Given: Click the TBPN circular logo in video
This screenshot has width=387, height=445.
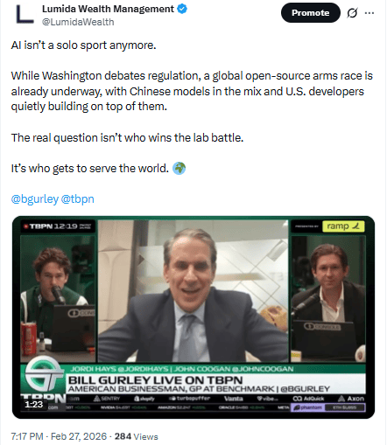Looking at the screenshot, I should [44, 375].
